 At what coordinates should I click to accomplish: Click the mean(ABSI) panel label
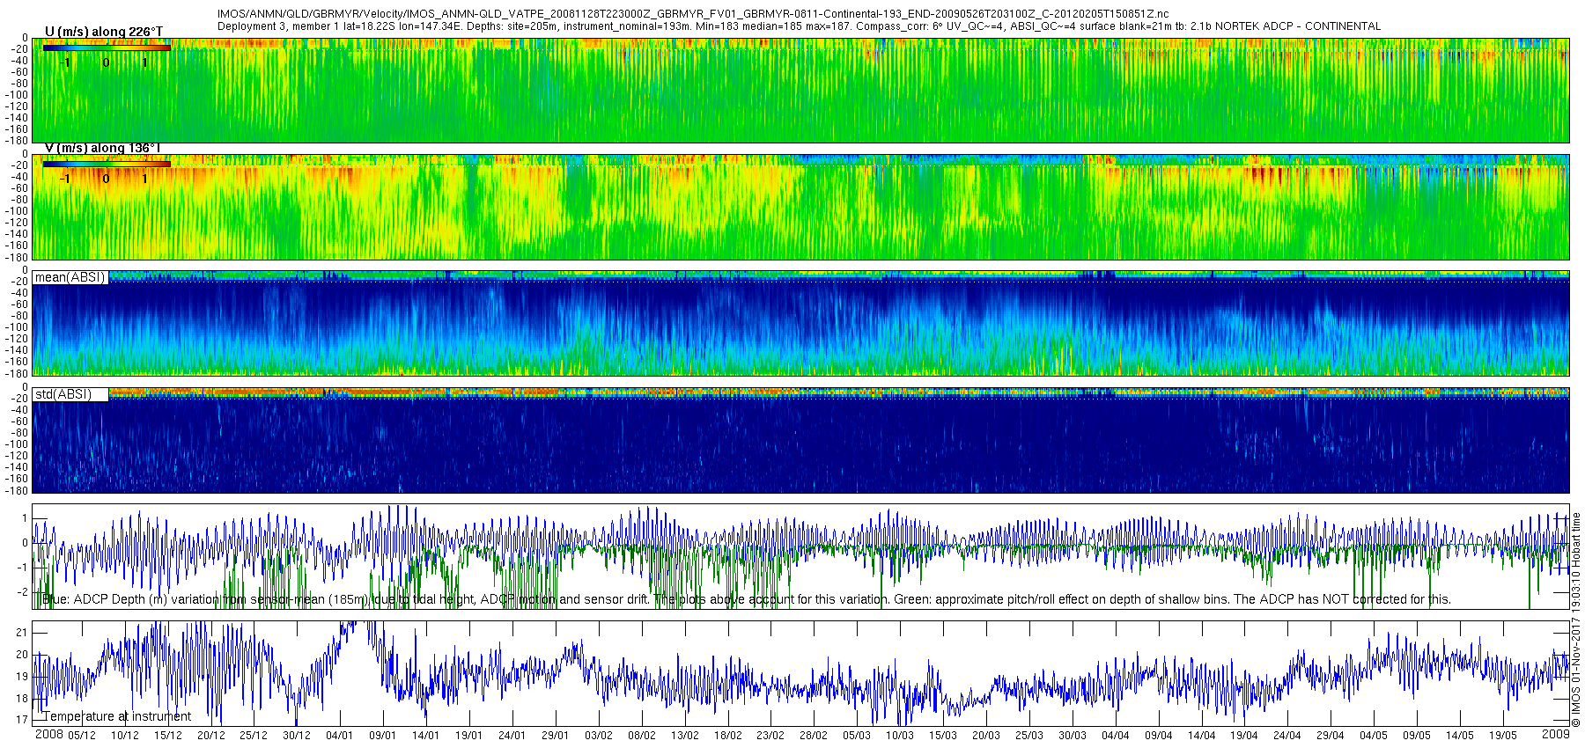70,277
